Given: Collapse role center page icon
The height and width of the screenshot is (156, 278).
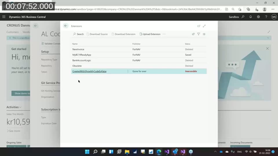Looking at the screenshot, I should click(269, 32).
